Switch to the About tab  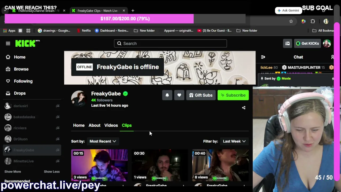(x=95, y=125)
